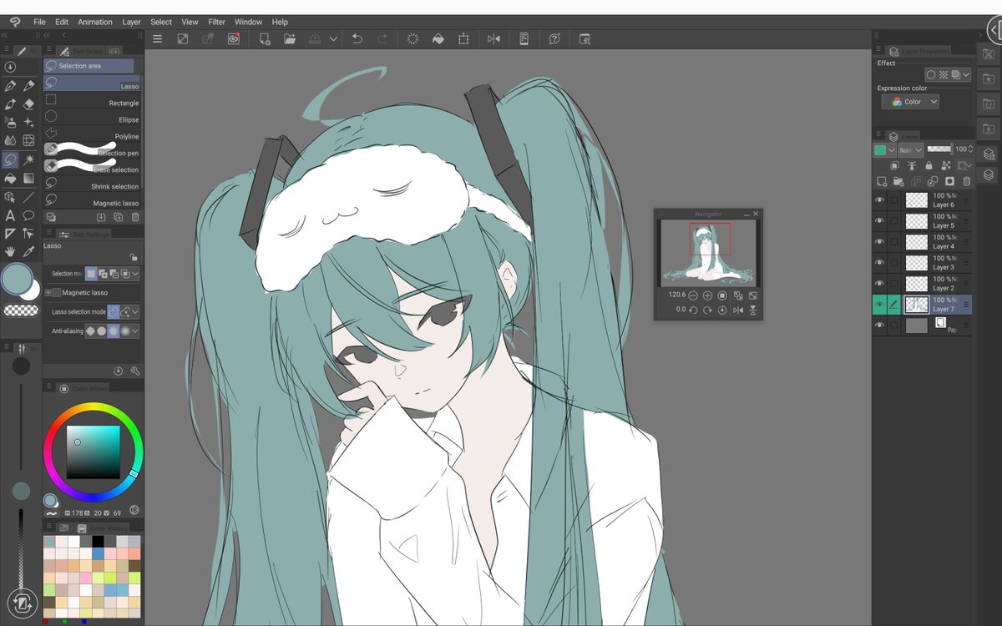Click the new raster layer icon
This screenshot has width=1002, height=626.
[x=882, y=181]
